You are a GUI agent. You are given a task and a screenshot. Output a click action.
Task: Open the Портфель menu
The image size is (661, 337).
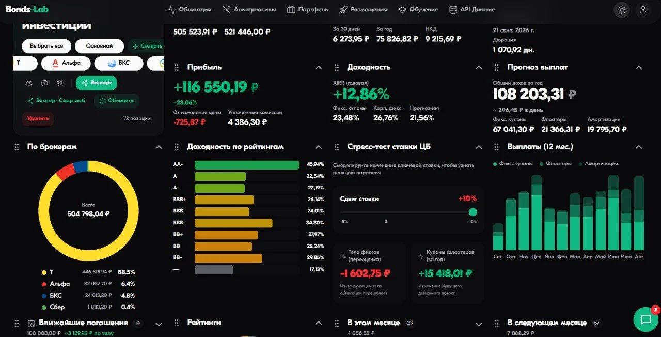[307, 9]
